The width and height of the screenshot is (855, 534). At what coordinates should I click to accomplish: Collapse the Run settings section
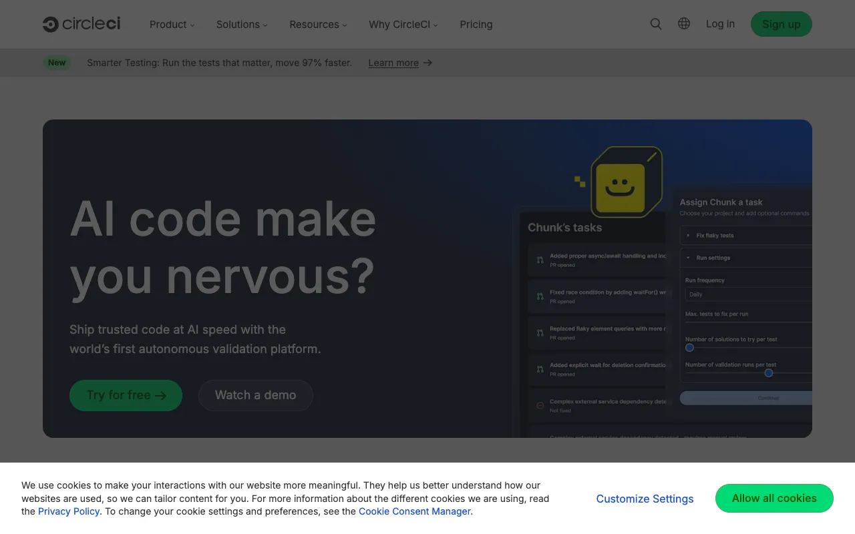688,258
